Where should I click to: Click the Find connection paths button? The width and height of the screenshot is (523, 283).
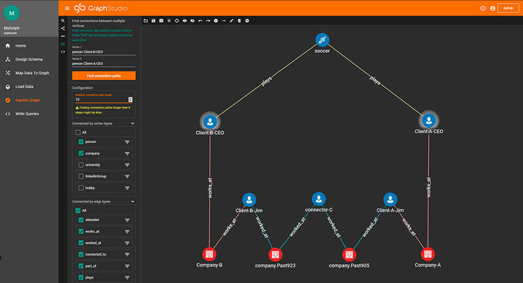tap(103, 76)
